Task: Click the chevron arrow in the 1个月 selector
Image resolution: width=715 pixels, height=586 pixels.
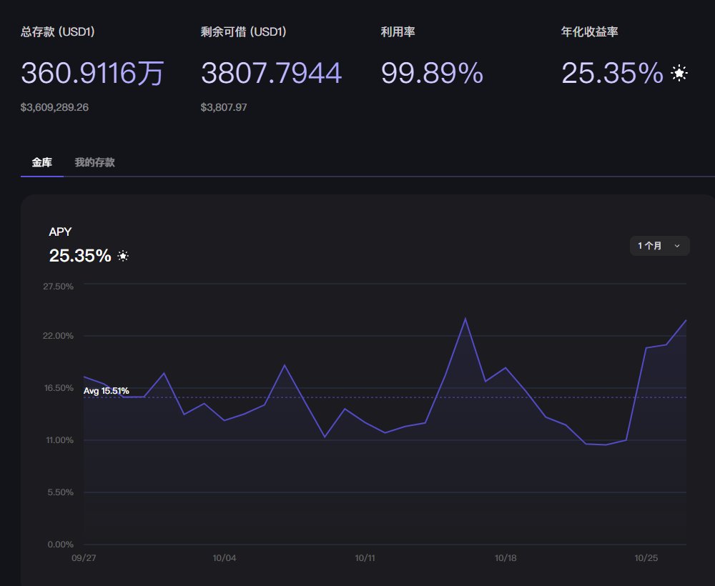Action: [x=677, y=246]
